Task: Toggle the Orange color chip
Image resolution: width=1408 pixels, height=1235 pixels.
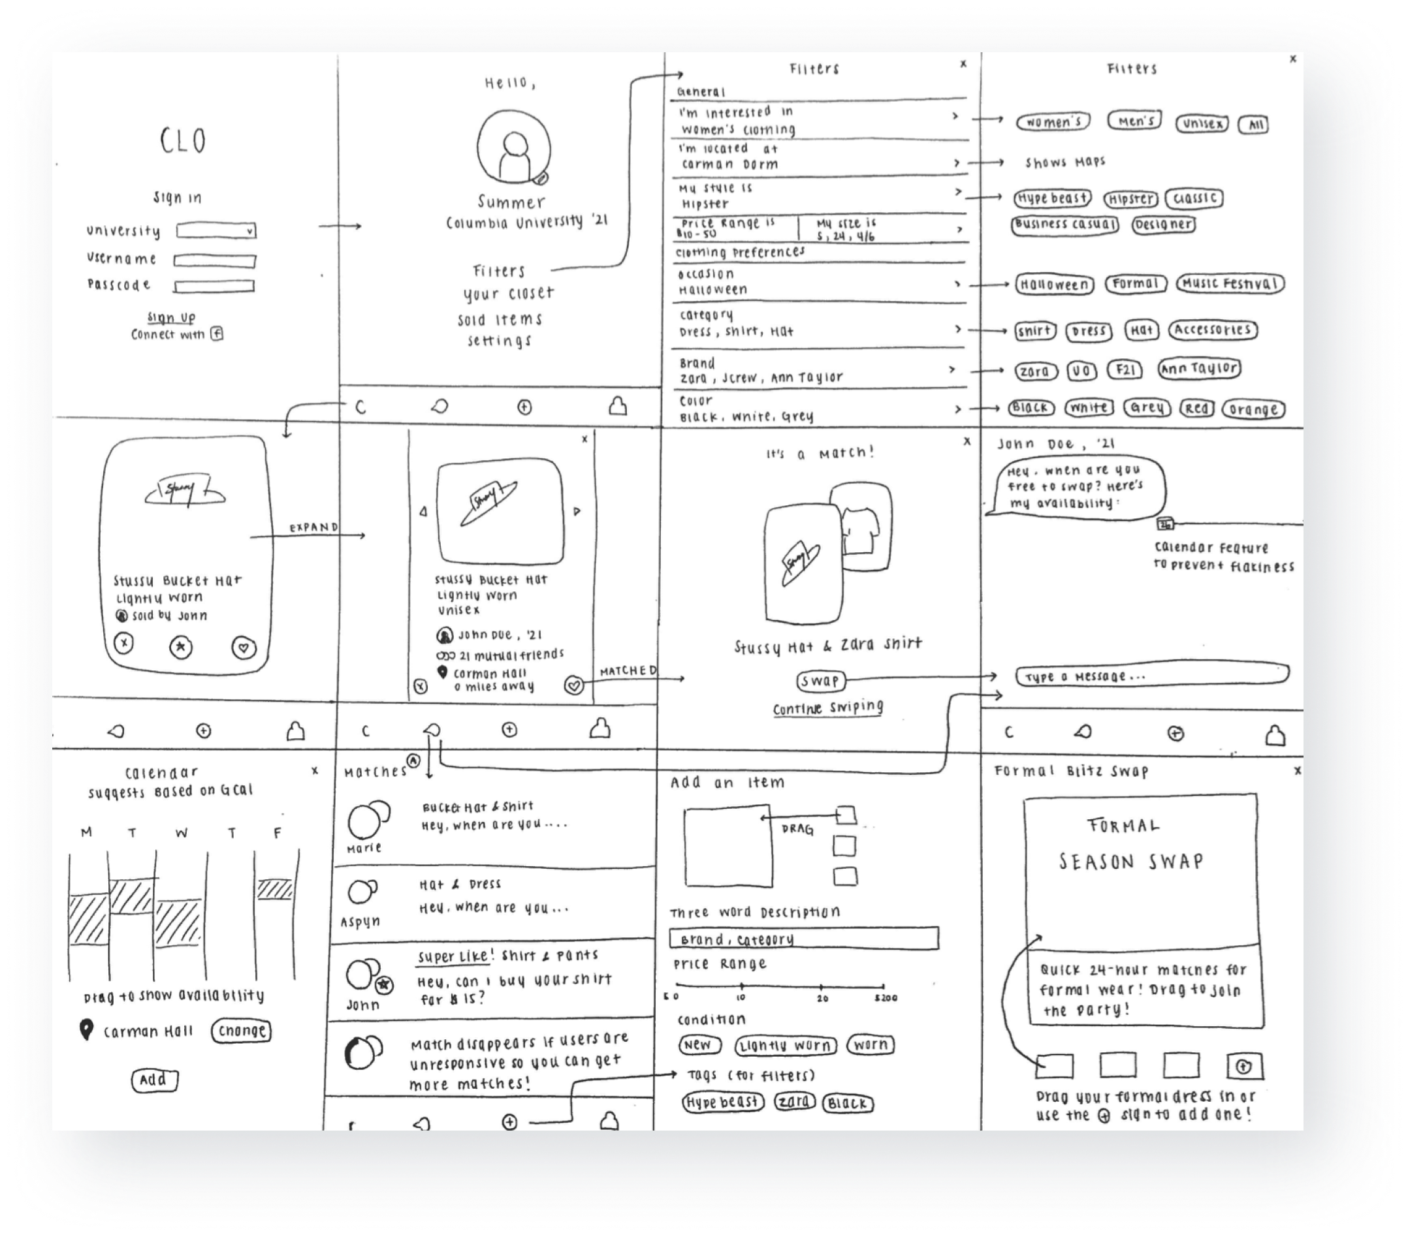Action: (x=1254, y=410)
